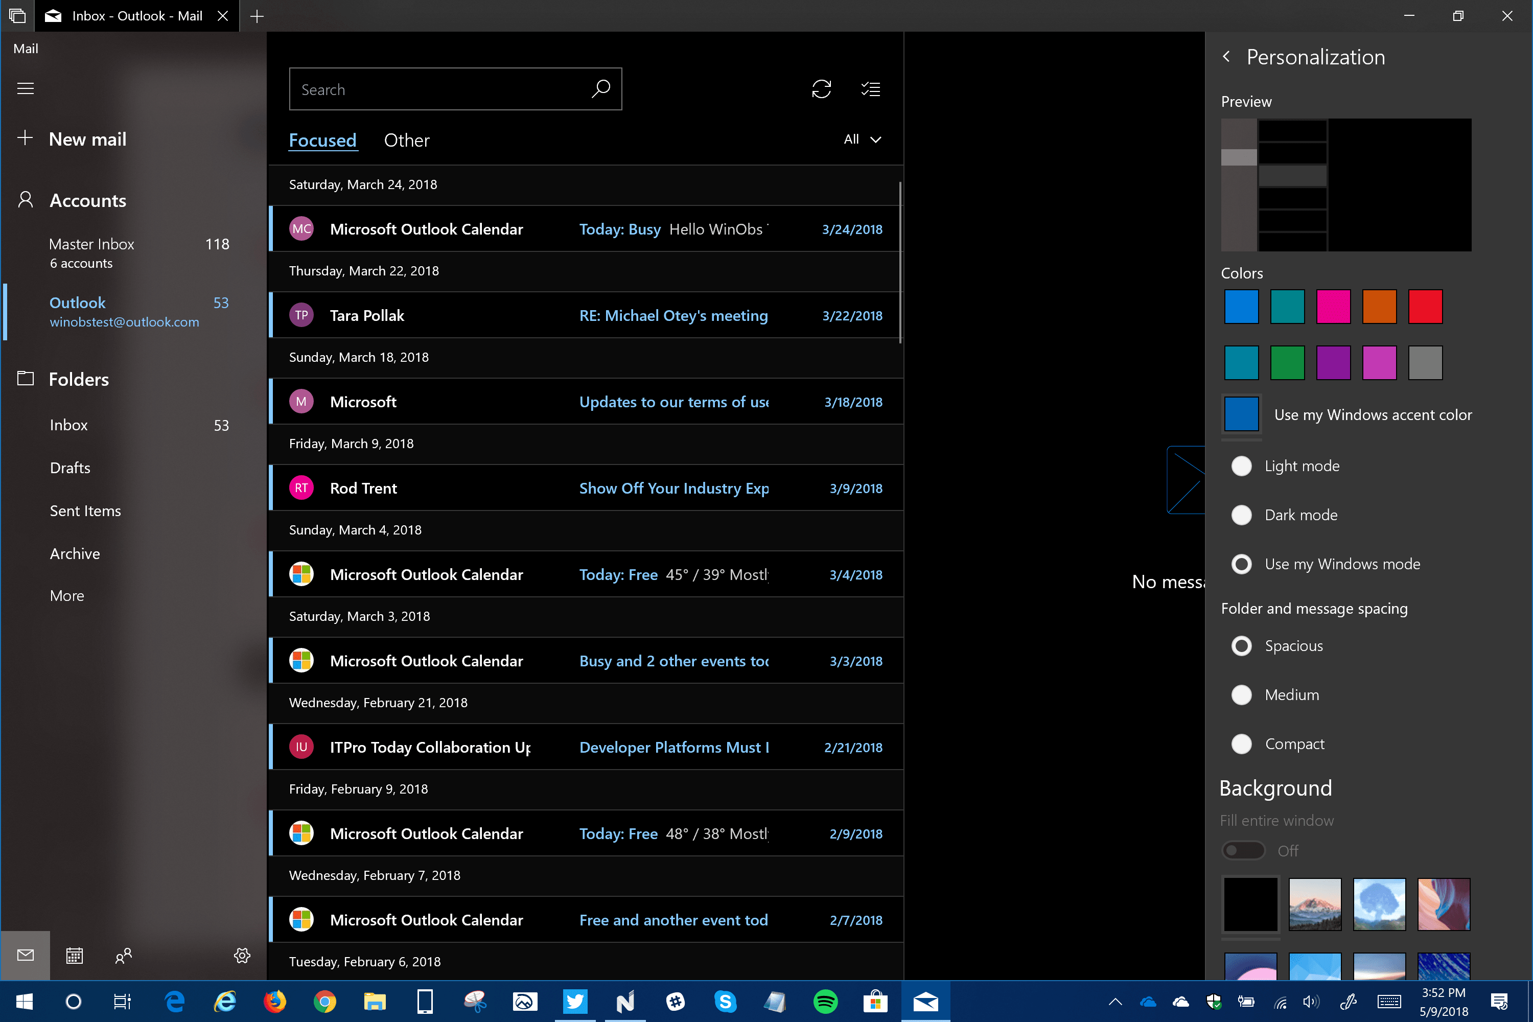This screenshot has width=1533, height=1022.
Task: Open the People contacts icon
Action: click(123, 956)
